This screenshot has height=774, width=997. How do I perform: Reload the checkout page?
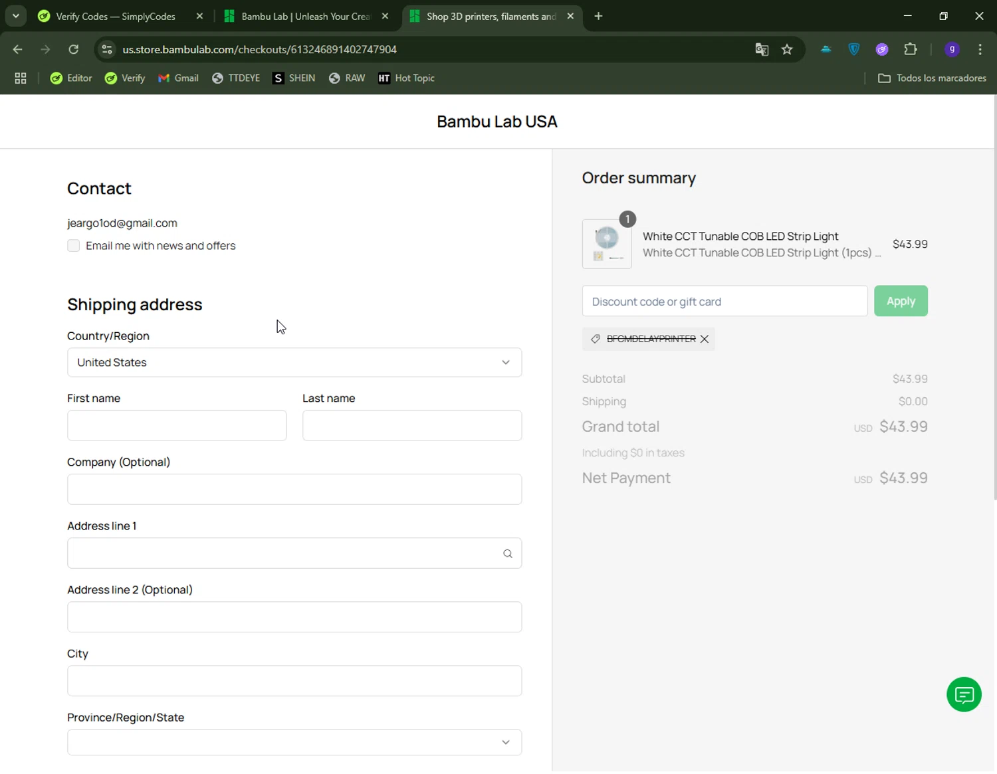[x=74, y=49]
